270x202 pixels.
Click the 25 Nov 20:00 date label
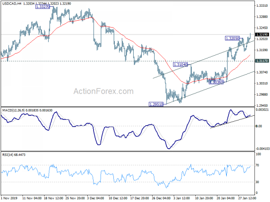point(75,198)
